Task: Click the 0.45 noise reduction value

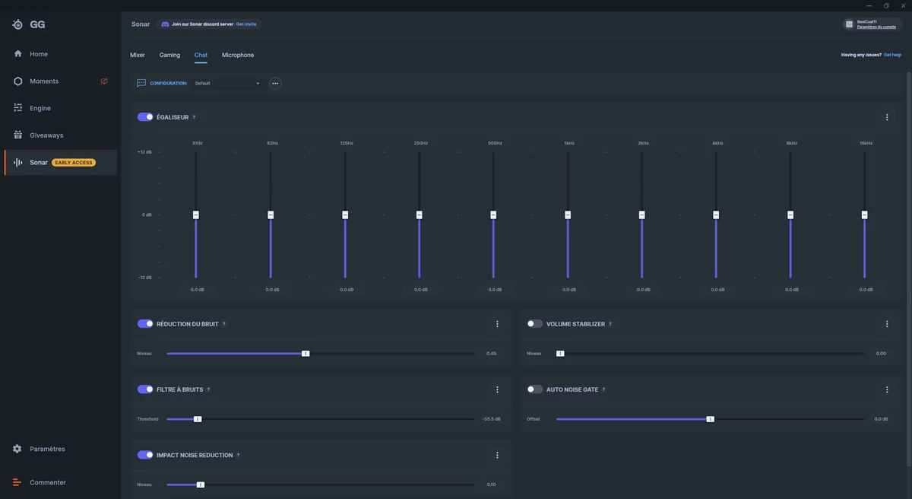Action: 492,354
